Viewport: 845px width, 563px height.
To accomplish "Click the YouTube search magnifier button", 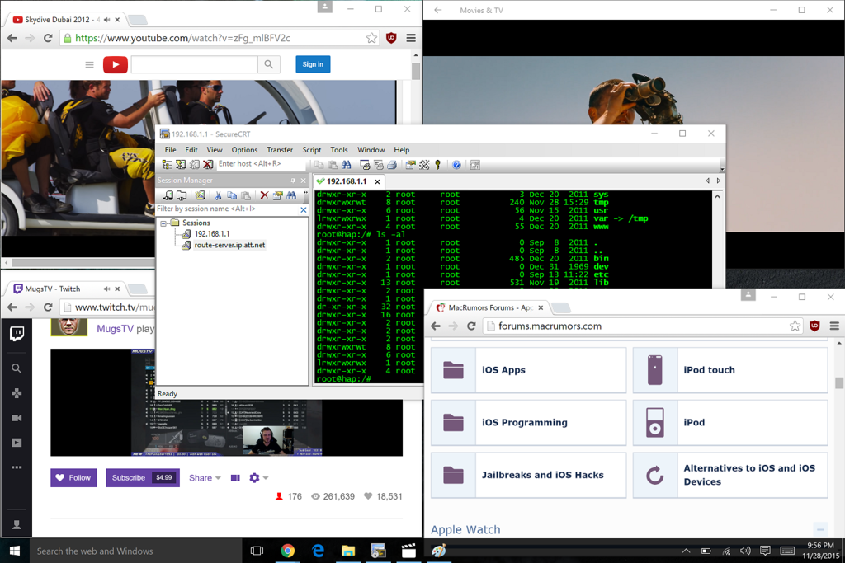I will [x=268, y=64].
